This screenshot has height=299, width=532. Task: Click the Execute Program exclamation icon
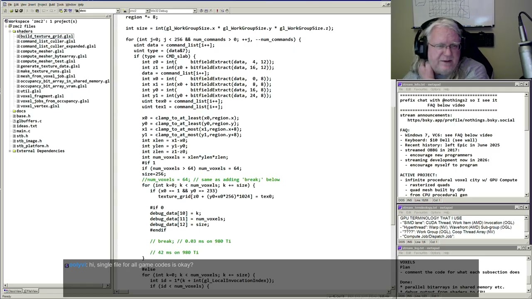217,11
